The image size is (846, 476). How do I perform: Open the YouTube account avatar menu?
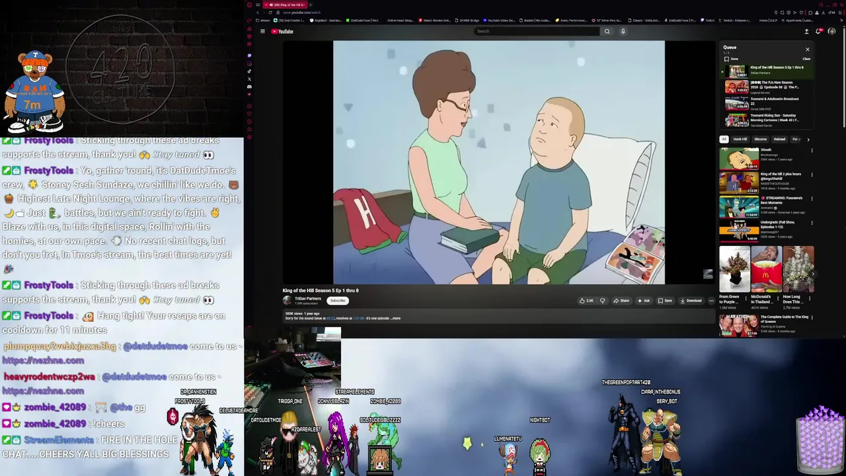[x=831, y=31]
